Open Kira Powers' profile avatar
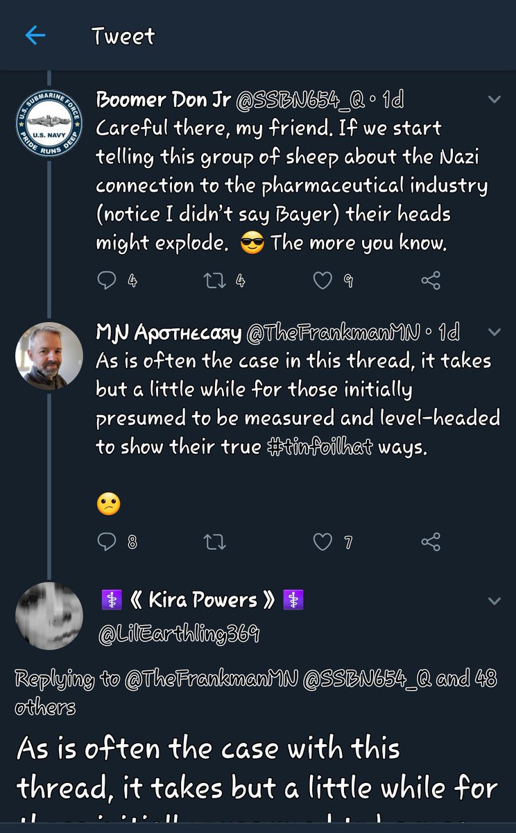Image resolution: width=516 pixels, height=833 pixels. (x=49, y=616)
